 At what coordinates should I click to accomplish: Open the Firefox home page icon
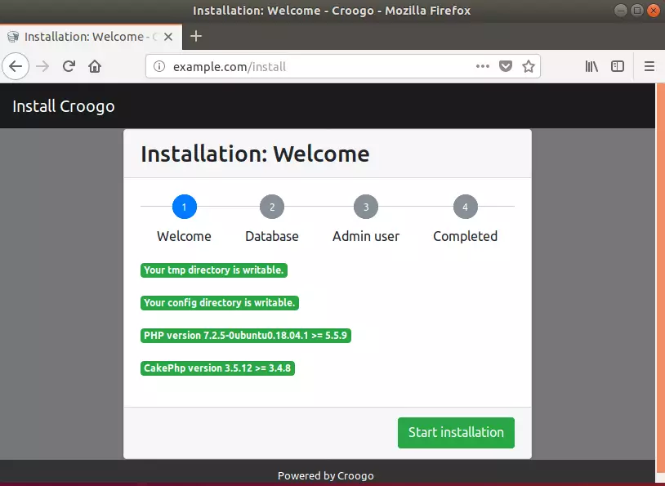(x=95, y=66)
